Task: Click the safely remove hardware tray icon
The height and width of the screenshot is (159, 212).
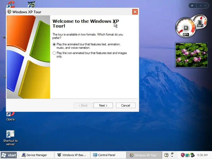Action: 192,155
